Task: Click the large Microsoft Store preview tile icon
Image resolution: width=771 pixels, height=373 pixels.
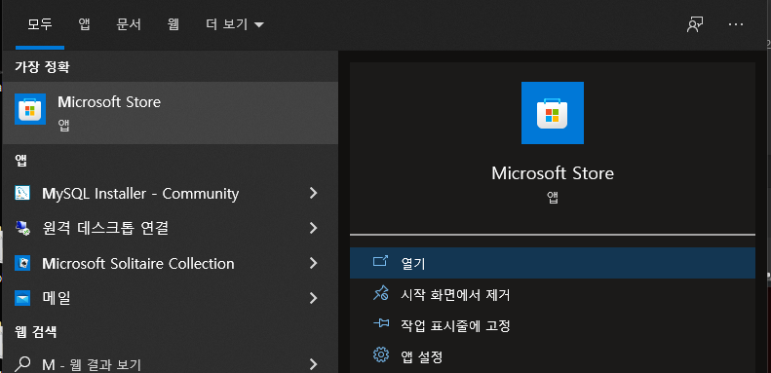Action: pos(553,113)
